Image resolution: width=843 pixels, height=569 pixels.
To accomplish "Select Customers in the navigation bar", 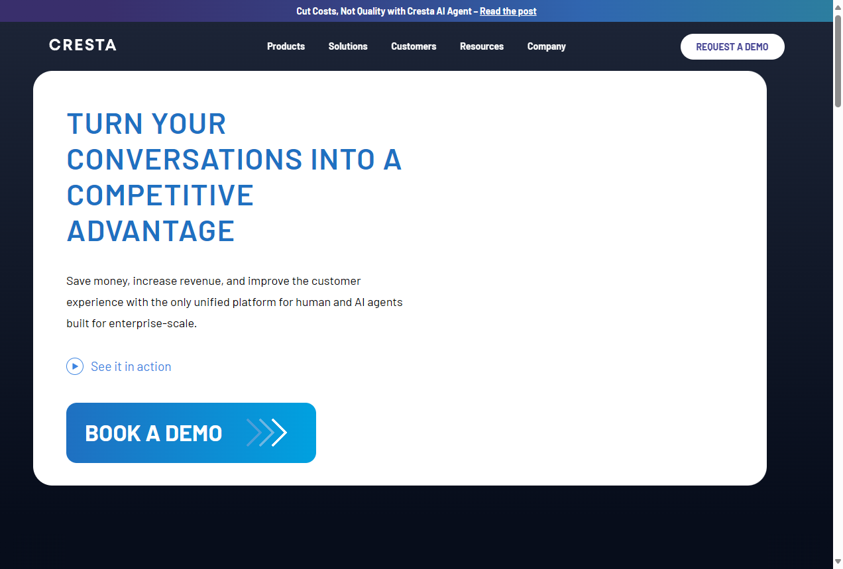I will (x=414, y=46).
